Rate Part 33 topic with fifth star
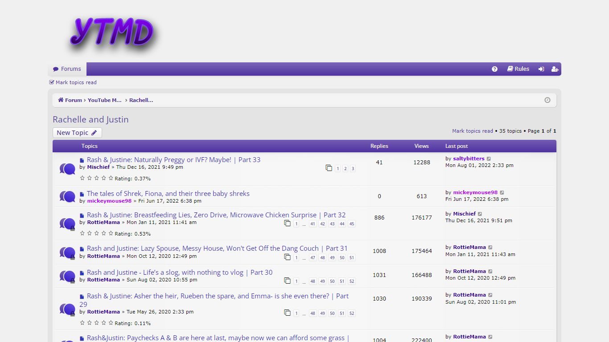Viewport: 609px width, 342px height. tap(111, 178)
